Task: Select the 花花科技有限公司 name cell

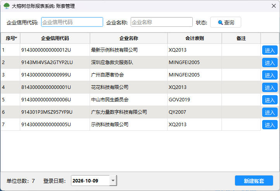Action: pos(129,87)
